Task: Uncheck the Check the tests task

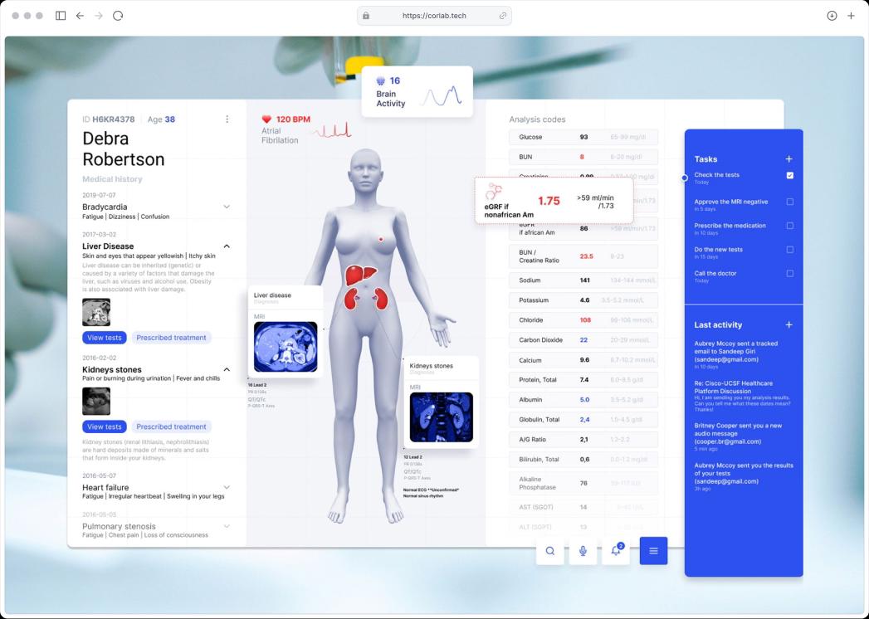Action: [x=790, y=176]
